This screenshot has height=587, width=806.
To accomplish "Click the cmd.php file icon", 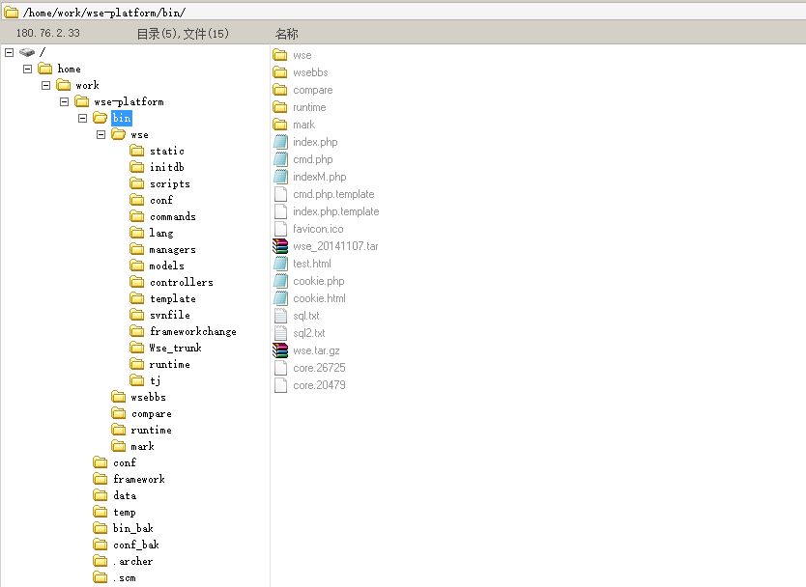I will pos(280,159).
